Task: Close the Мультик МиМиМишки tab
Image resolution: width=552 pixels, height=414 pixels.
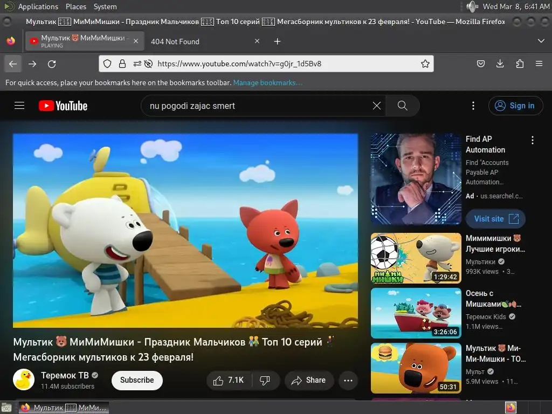Action: (136, 41)
